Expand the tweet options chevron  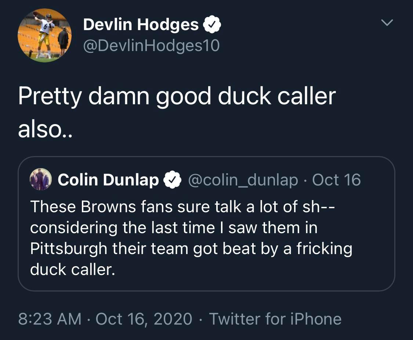tap(387, 23)
